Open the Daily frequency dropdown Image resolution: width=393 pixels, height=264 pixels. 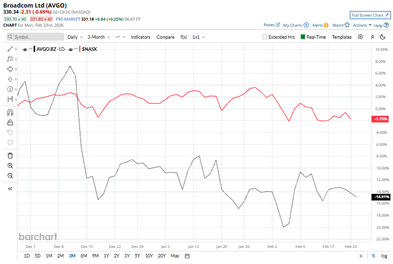click(x=75, y=37)
